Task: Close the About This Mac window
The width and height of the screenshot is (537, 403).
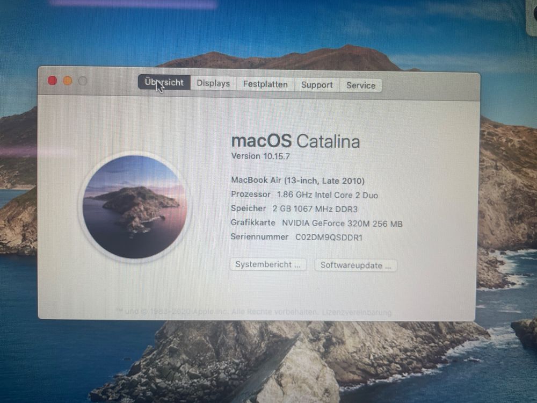Action: click(52, 80)
